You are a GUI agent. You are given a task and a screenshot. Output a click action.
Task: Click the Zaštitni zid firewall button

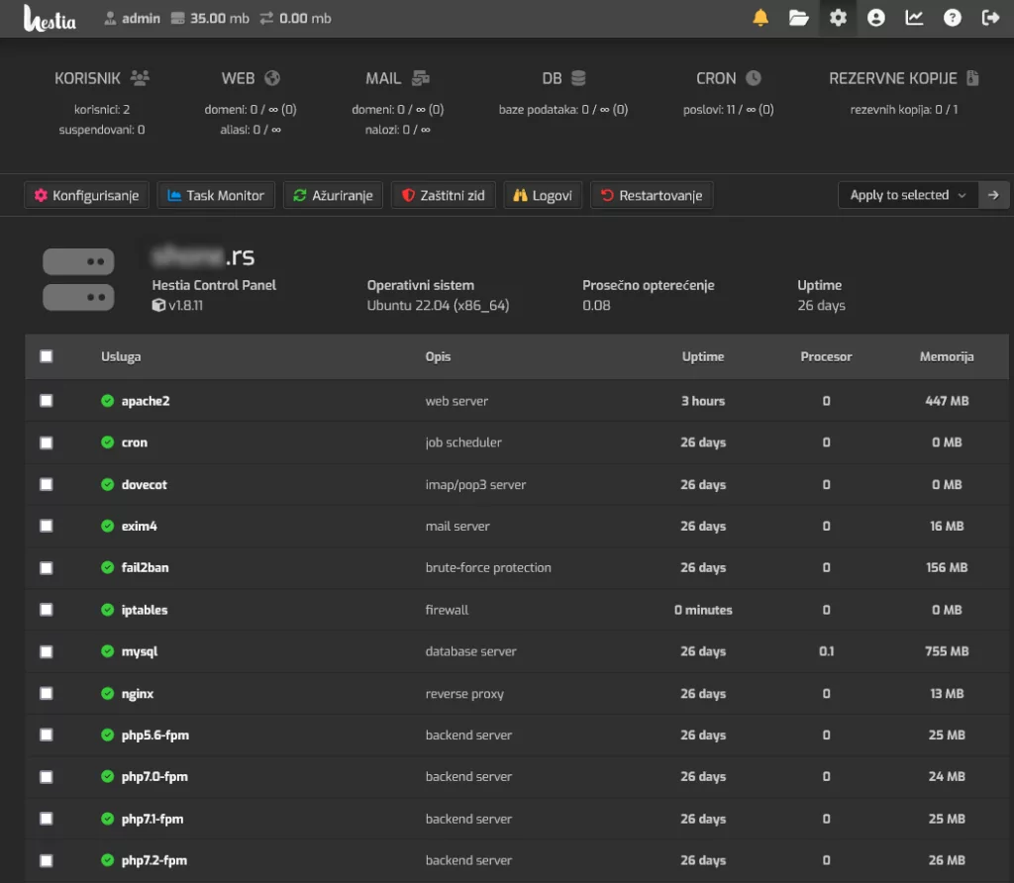pos(444,195)
